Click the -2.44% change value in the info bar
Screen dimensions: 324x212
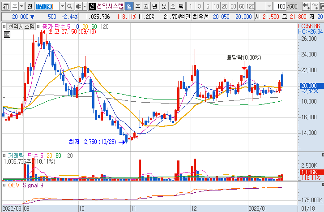click(x=70, y=17)
